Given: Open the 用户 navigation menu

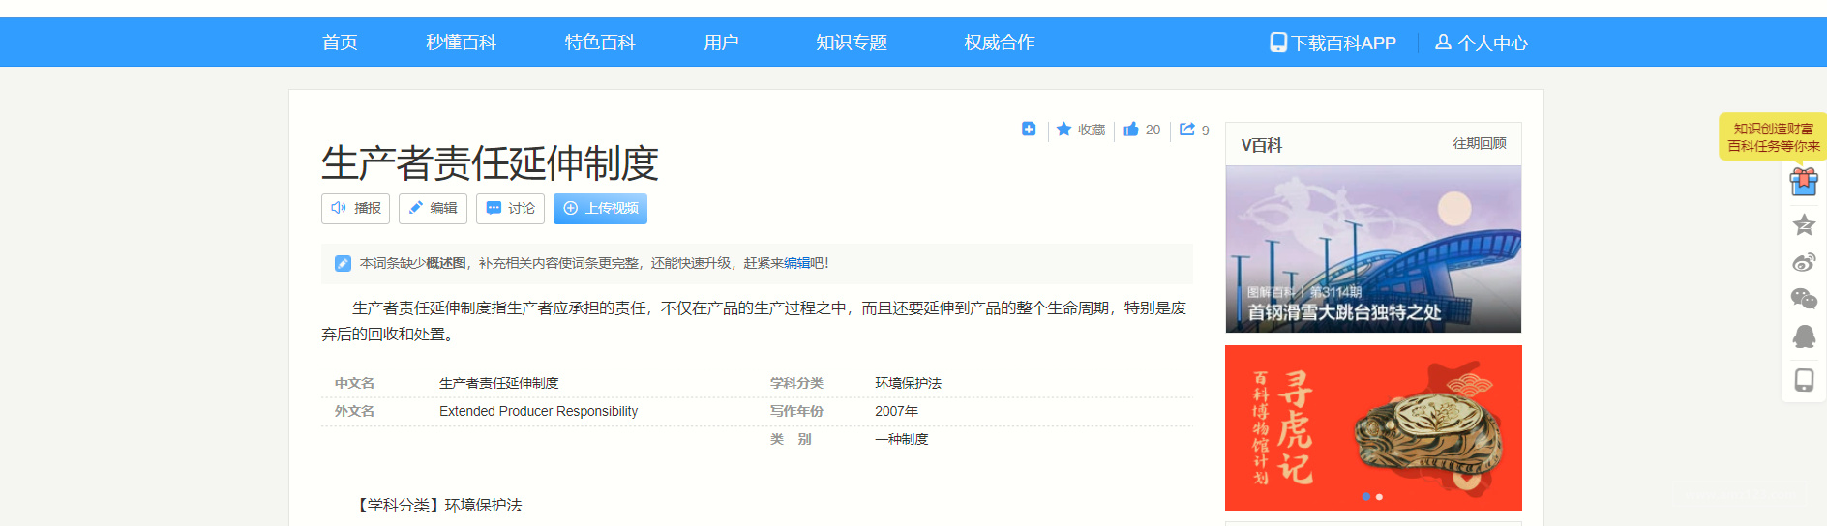Looking at the screenshot, I should [721, 43].
